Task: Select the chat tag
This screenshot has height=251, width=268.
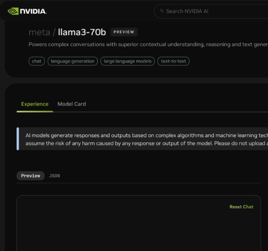Action: click(x=37, y=61)
